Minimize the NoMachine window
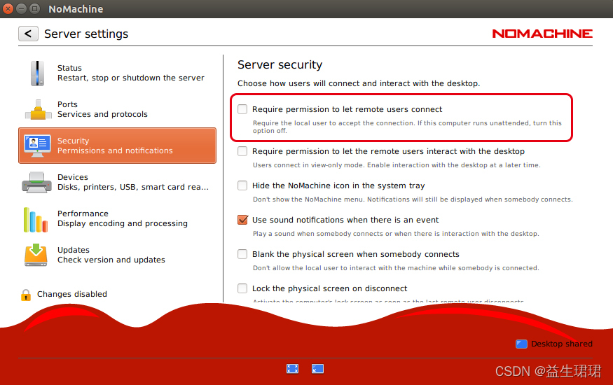The image size is (613, 385). (x=22, y=8)
